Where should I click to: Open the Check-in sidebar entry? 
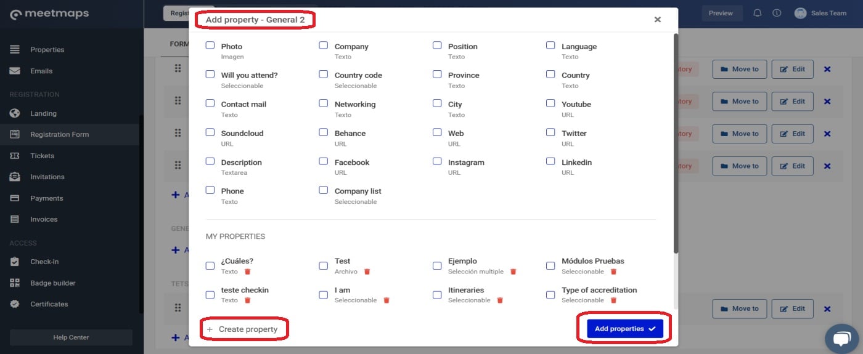[x=44, y=262]
